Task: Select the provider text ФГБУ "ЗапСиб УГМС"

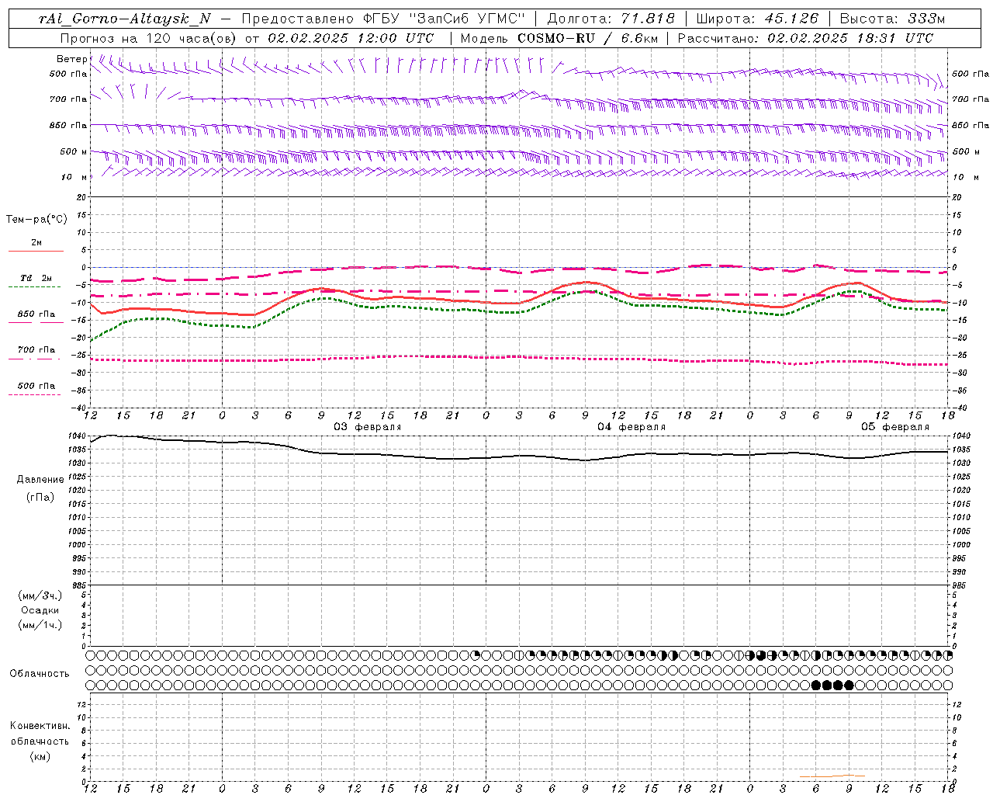Action: [444, 19]
